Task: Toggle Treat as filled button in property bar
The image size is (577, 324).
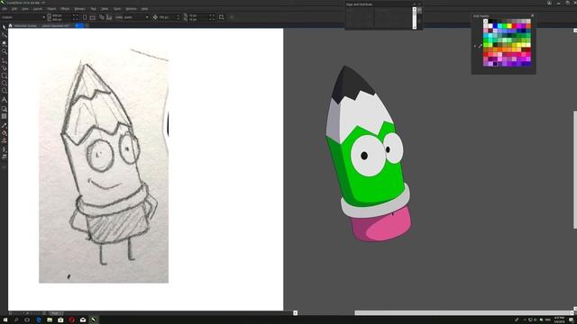Action: pos(221,17)
